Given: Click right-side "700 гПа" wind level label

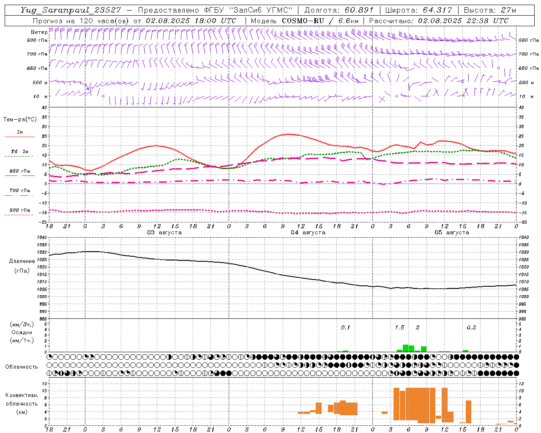Looking at the screenshot, I should (529, 54).
